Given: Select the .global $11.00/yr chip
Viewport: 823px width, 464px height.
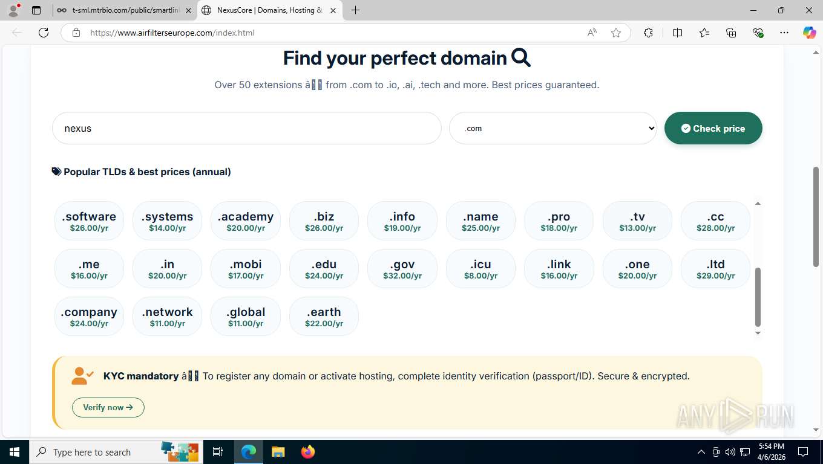Looking at the screenshot, I should [246, 316].
